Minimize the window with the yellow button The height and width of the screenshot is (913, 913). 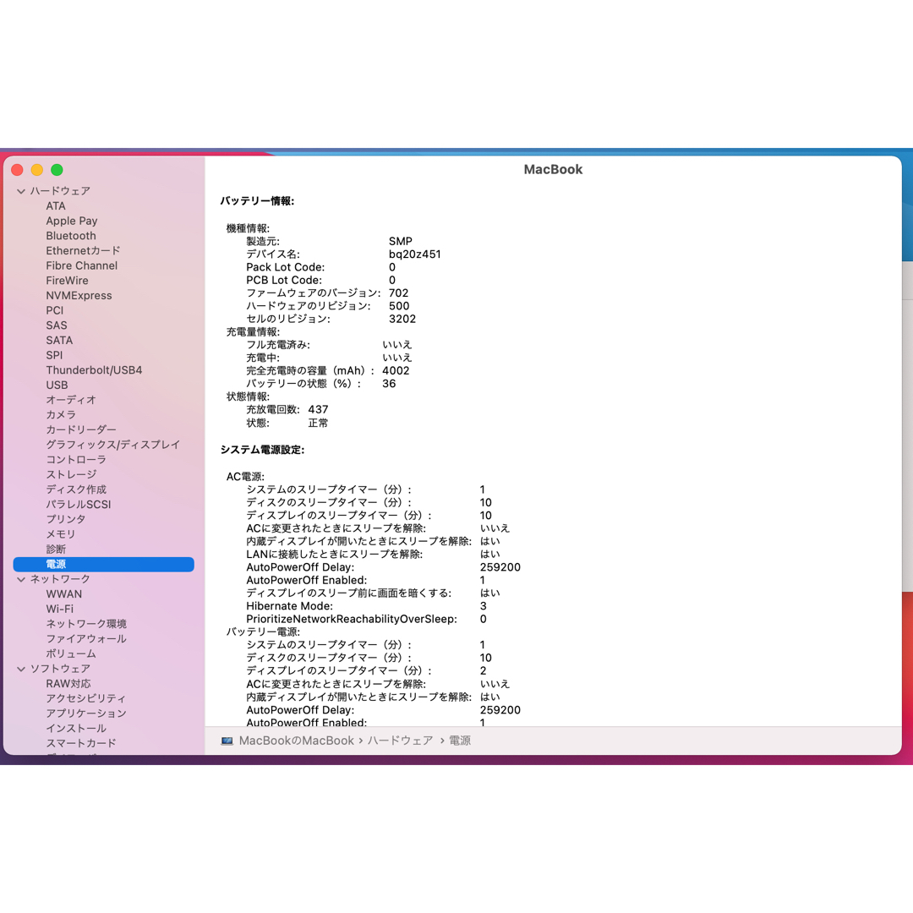click(x=37, y=170)
